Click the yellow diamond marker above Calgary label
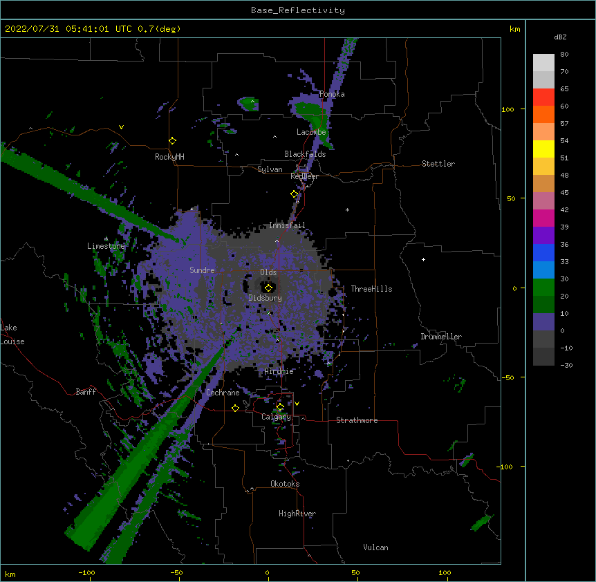 280,407
